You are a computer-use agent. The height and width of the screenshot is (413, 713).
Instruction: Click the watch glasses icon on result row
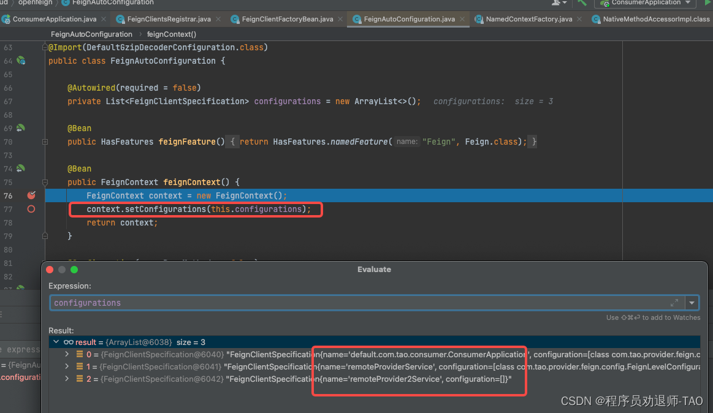(68, 342)
